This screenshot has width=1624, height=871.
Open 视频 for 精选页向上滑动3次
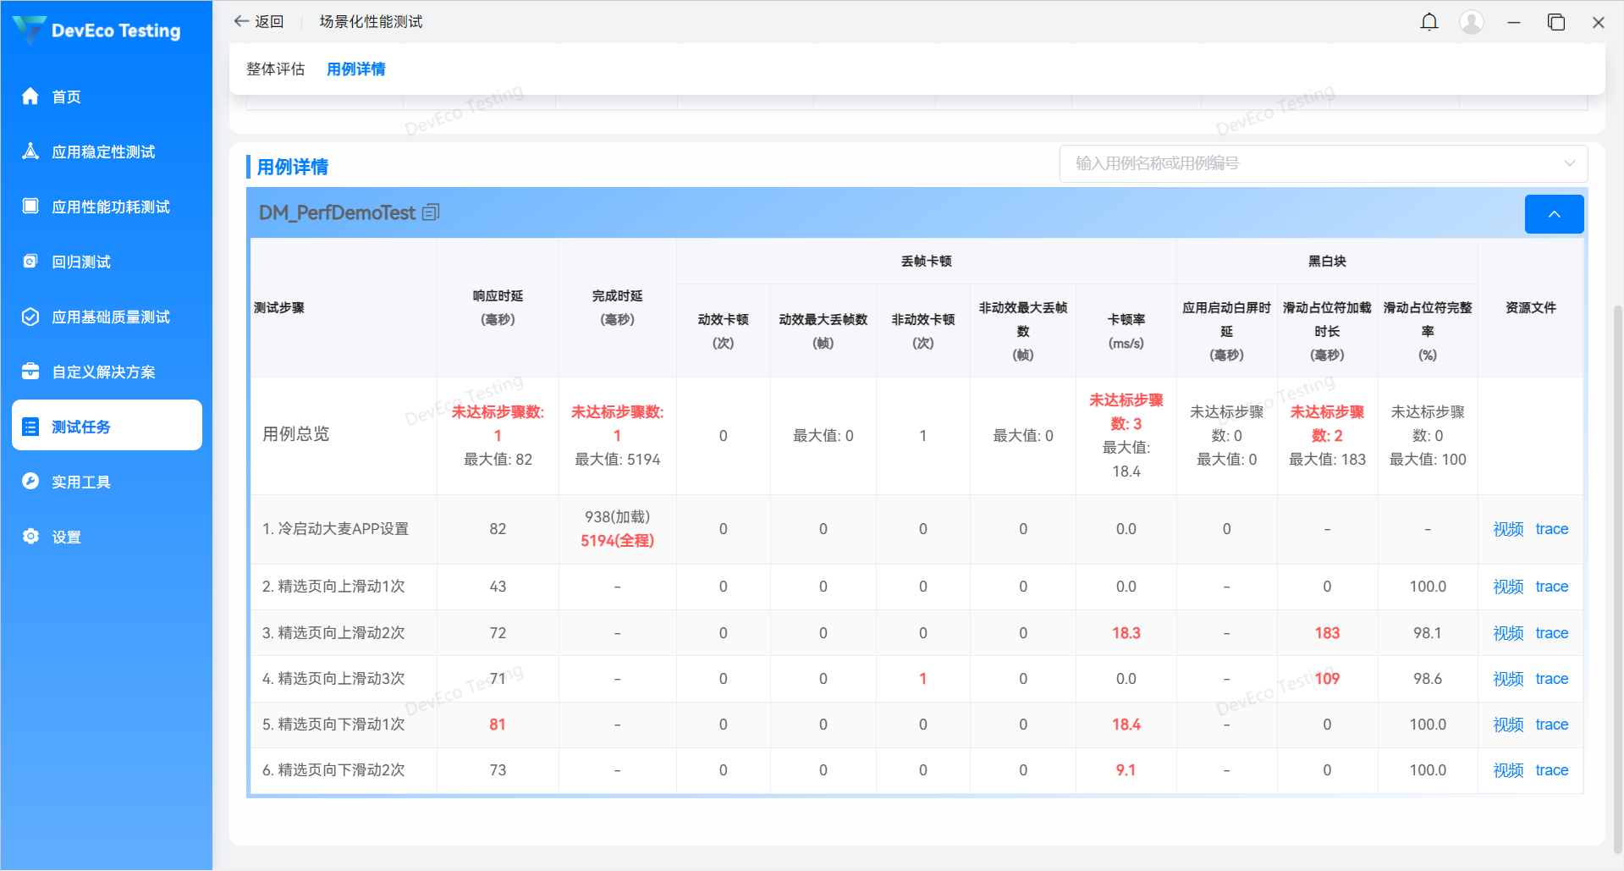click(x=1508, y=679)
